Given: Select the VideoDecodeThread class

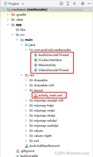Looking at the screenshot, I should [54, 70].
